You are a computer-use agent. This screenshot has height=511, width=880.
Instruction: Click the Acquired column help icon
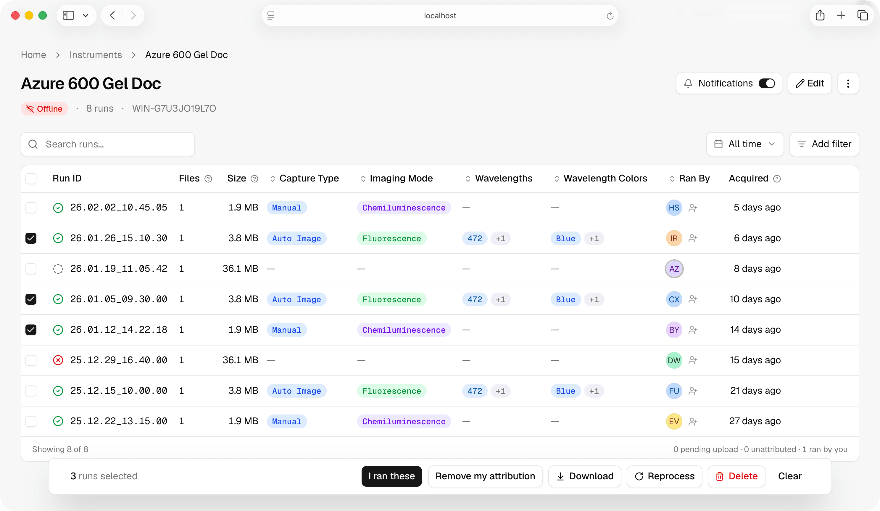pos(777,179)
